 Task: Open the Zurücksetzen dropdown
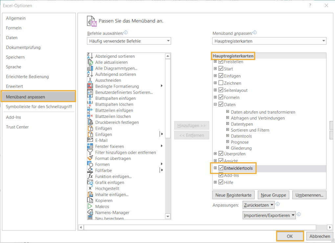[x=259, y=205]
